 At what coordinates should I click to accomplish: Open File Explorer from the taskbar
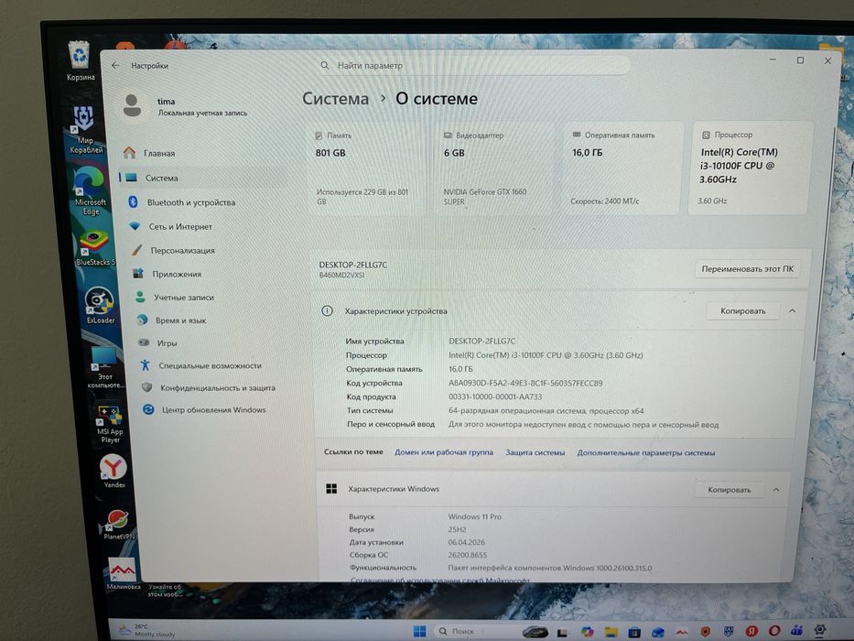611,632
